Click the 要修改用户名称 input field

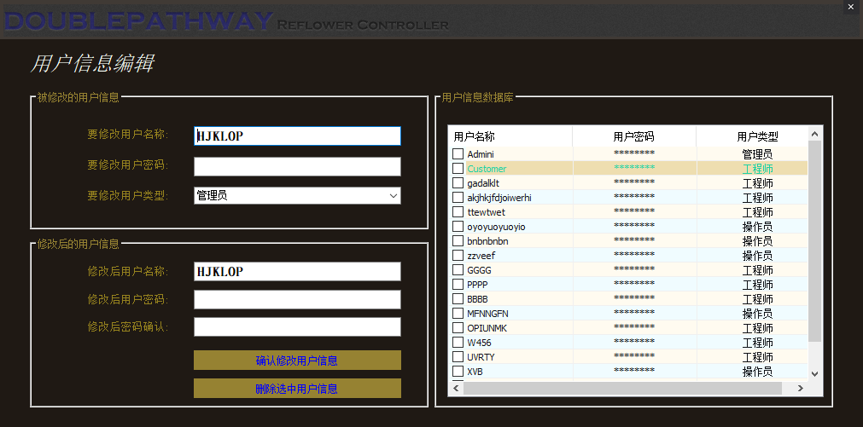click(297, 136)
